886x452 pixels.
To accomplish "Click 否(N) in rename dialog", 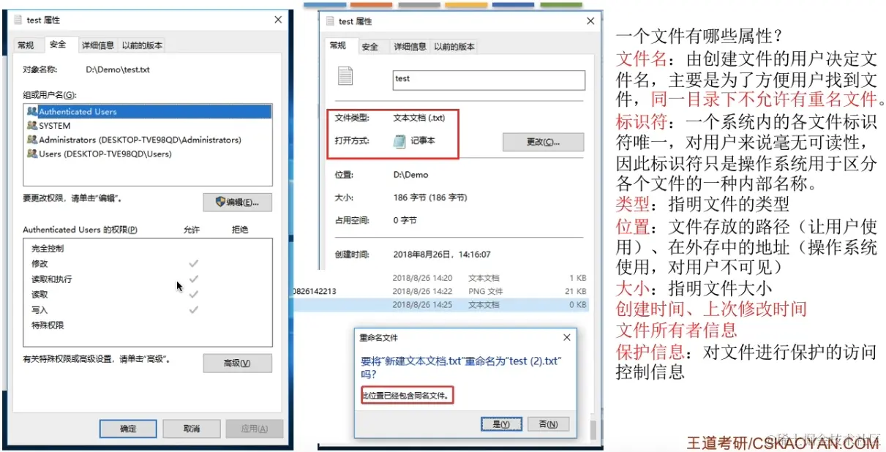I will tap(548, 423).
